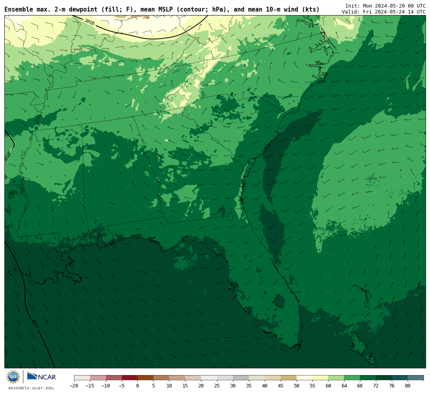Click the 72 colorbar tick label
Viewport: 430px width, 393px height.
(376, 386)
